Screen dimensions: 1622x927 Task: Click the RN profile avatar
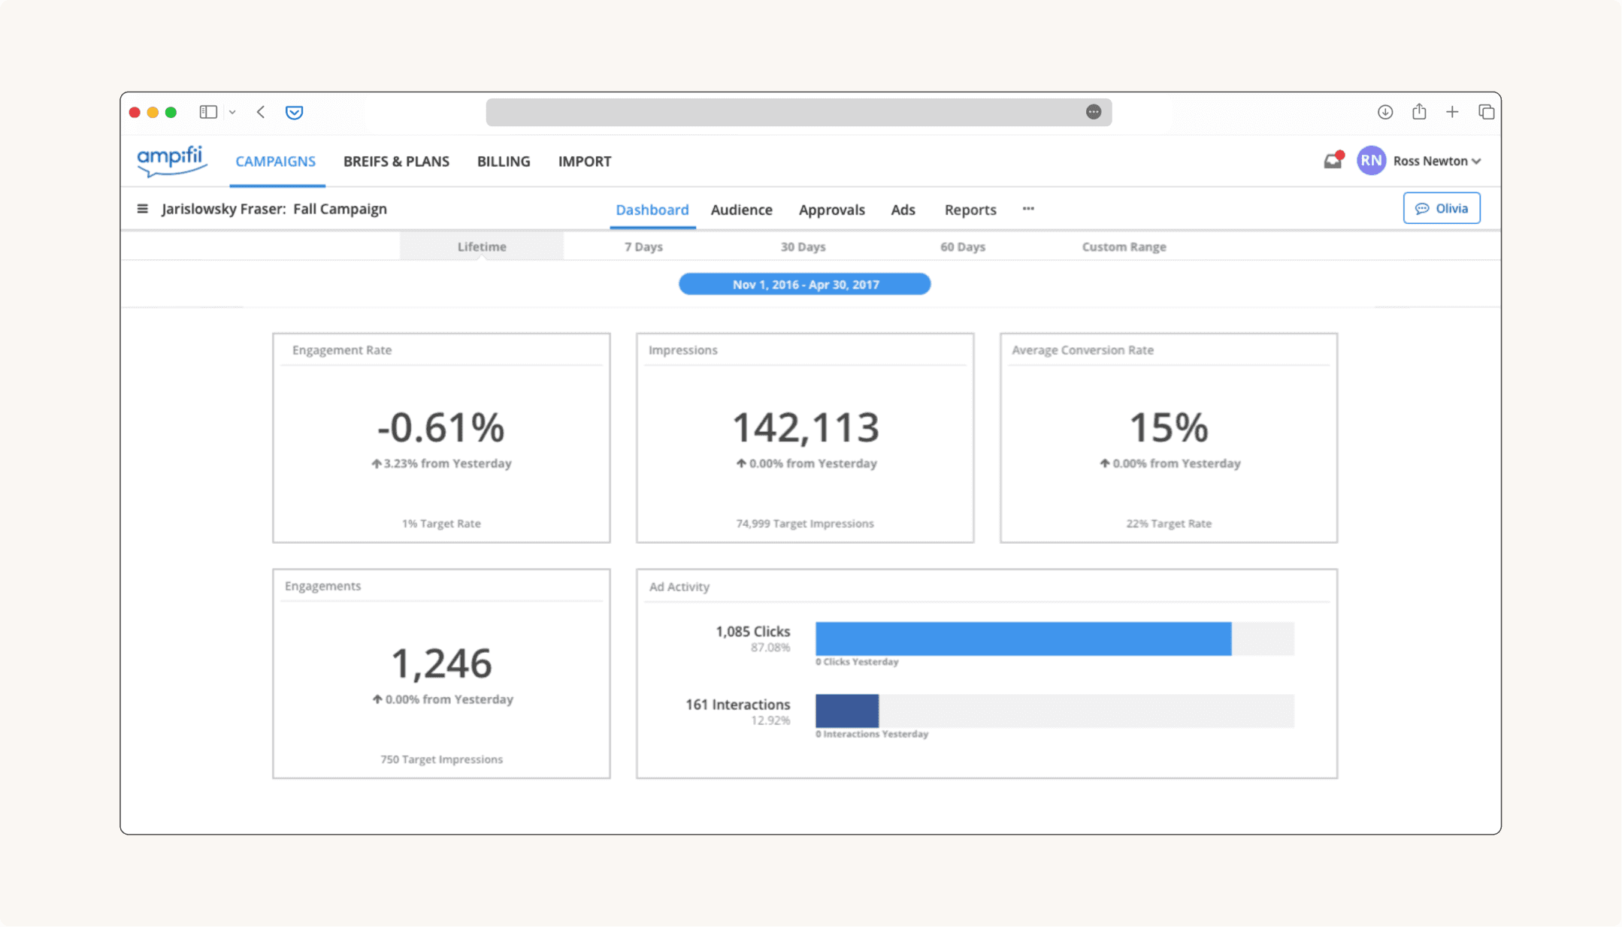pyautogui.click(x=1371, y=160)
